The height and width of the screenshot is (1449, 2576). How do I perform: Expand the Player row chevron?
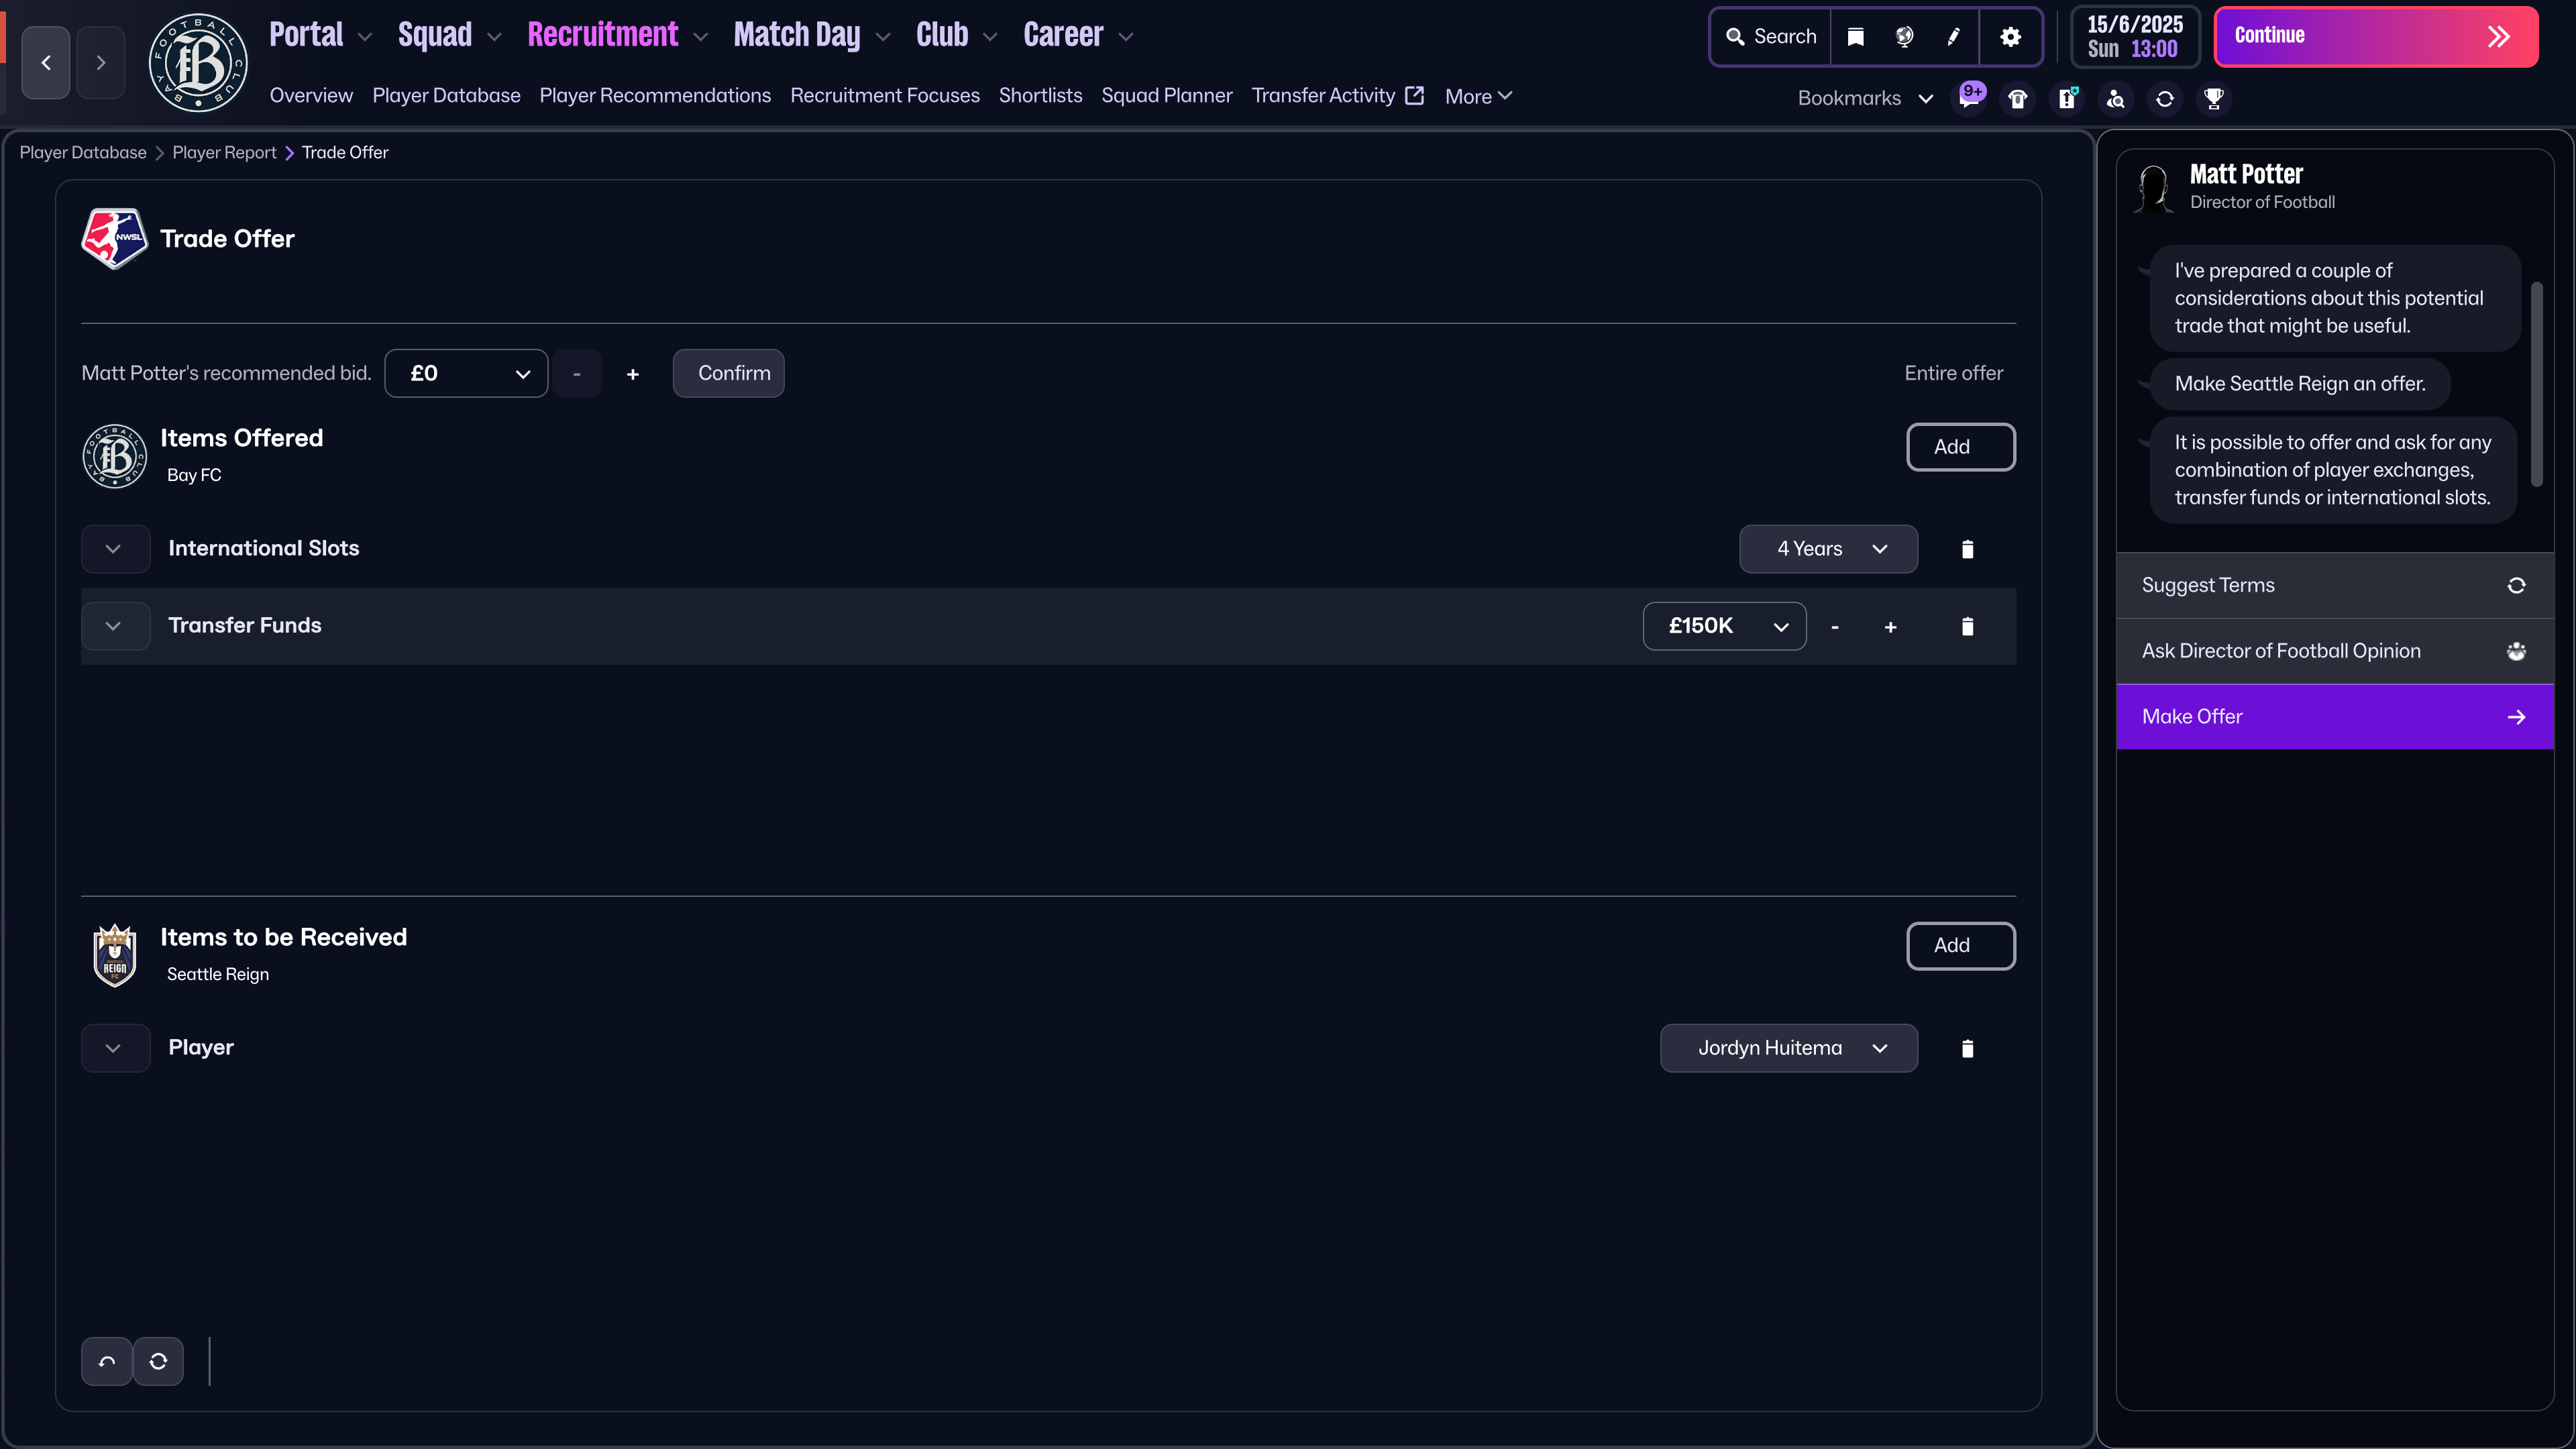[x=114, y=1048]
